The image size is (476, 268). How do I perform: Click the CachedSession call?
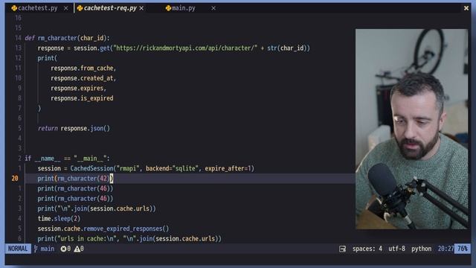pyautogui.click(x=162, y=168)
